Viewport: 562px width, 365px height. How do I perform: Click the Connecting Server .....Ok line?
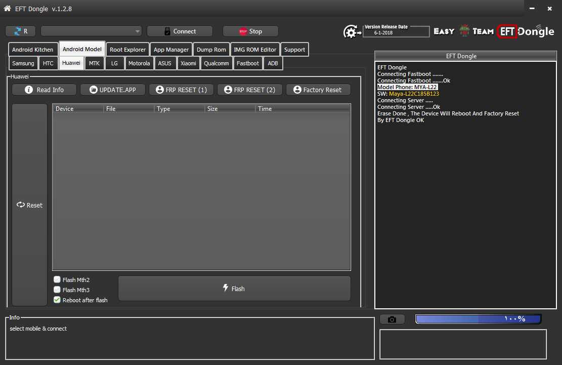pos(409,107)
